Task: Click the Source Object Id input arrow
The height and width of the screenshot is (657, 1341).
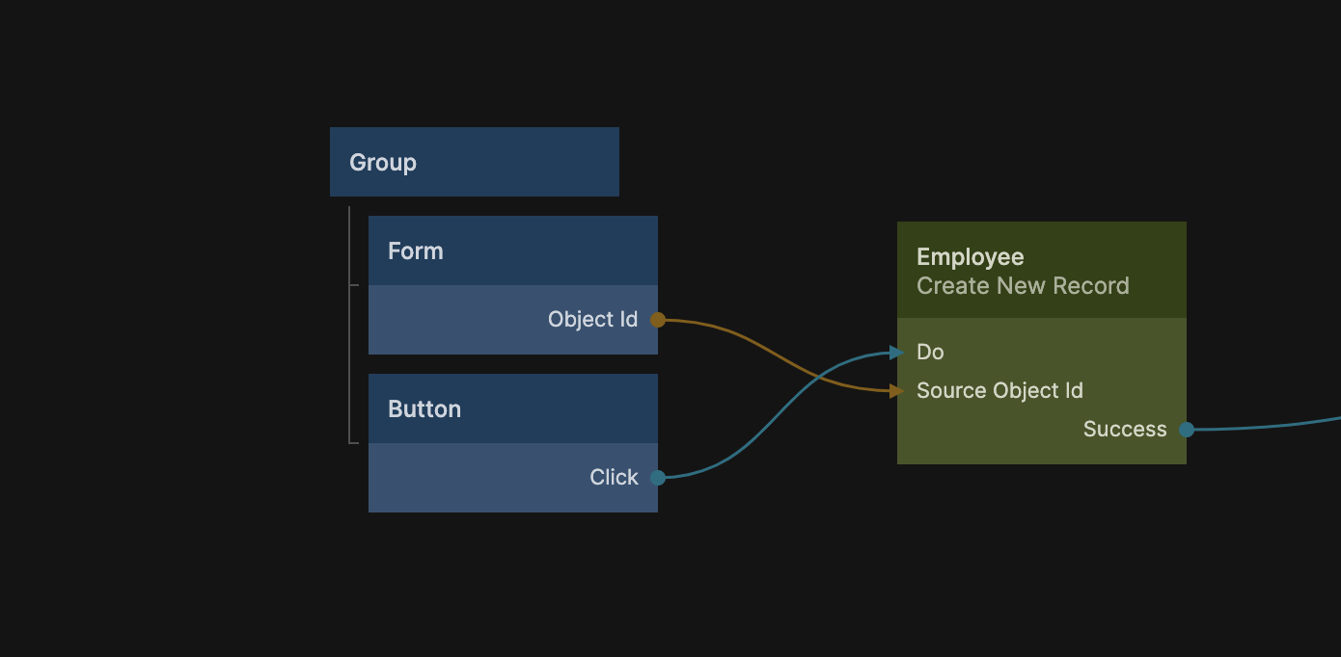Action: tap(896, 391)
